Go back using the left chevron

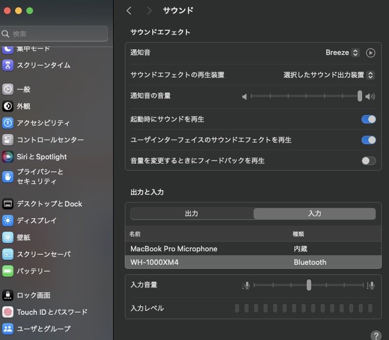[129, 11]
